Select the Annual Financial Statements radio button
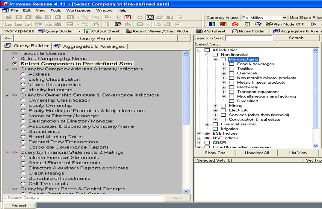 pos(23,163)
